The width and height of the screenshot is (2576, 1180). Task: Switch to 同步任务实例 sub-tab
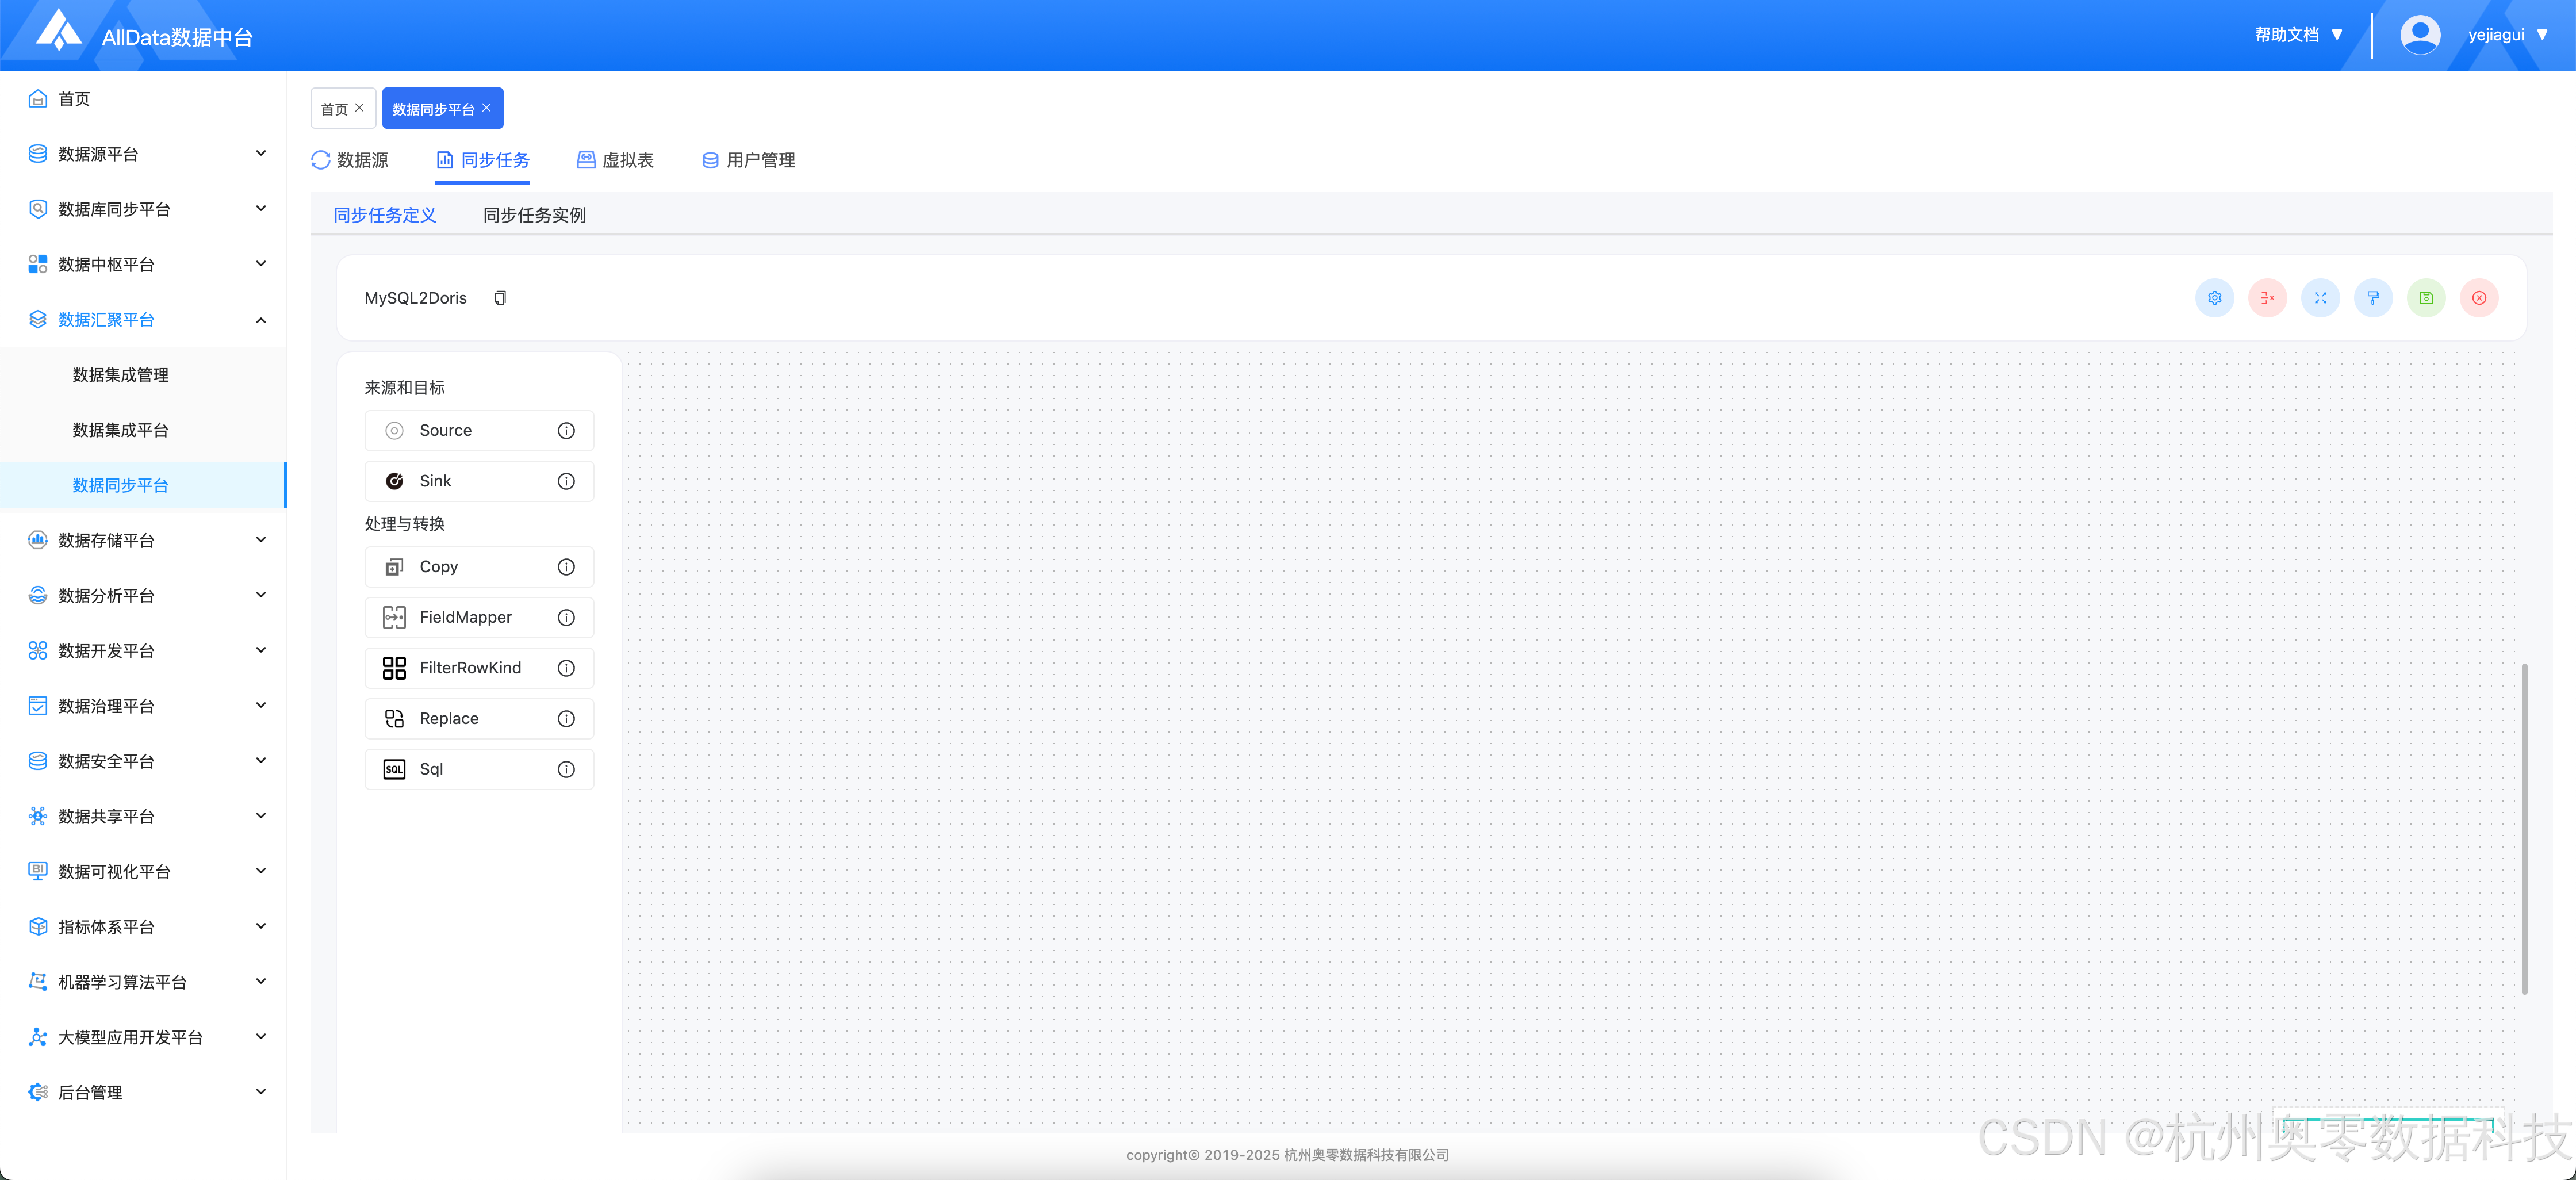tap(534, 215)
